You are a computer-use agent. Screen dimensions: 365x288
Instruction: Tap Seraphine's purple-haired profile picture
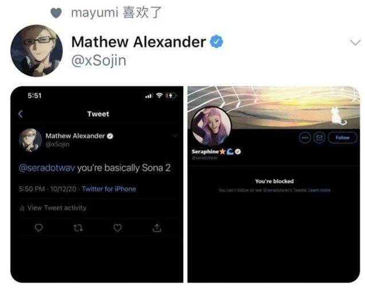tap(211, 126)
